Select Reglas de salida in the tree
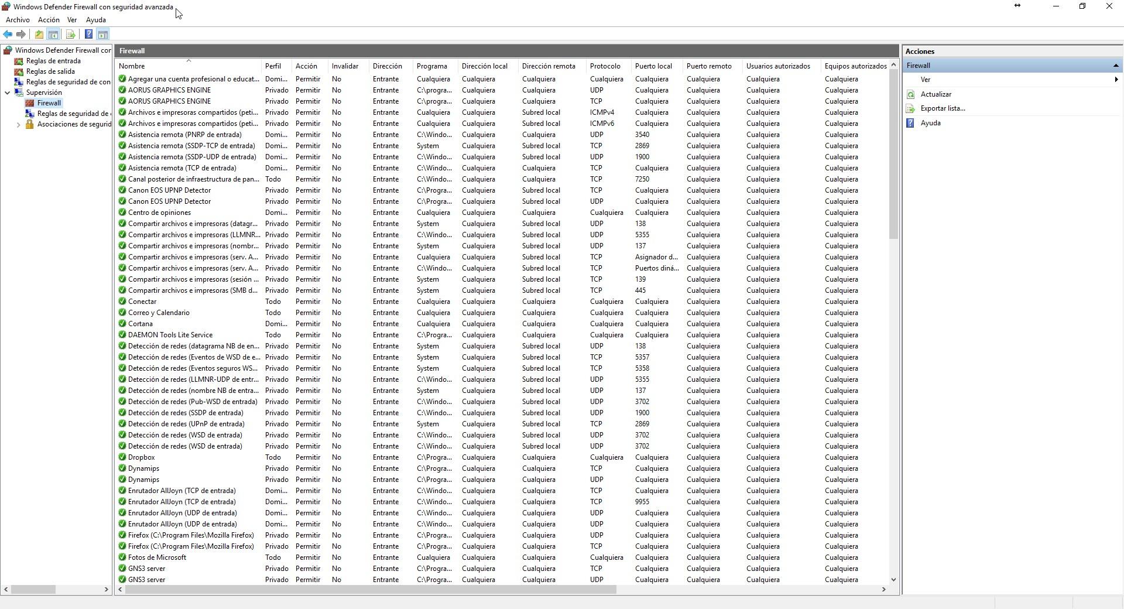 50,71
